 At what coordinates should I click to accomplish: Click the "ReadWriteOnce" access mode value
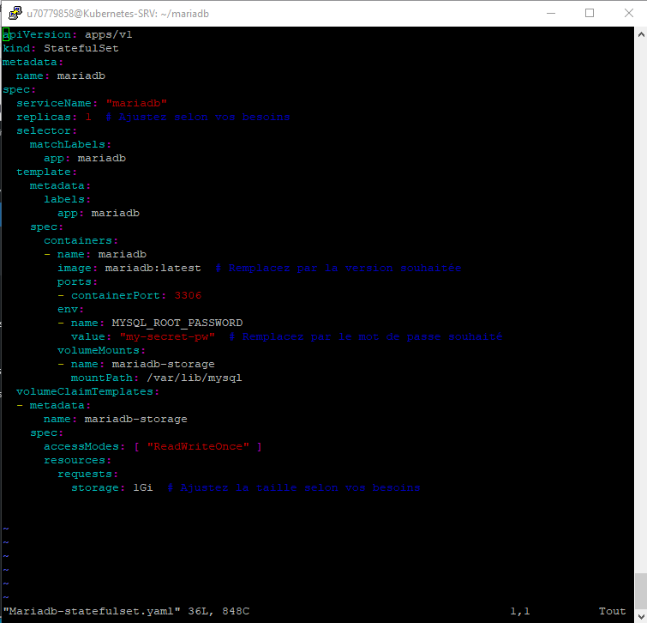(198, 446)
